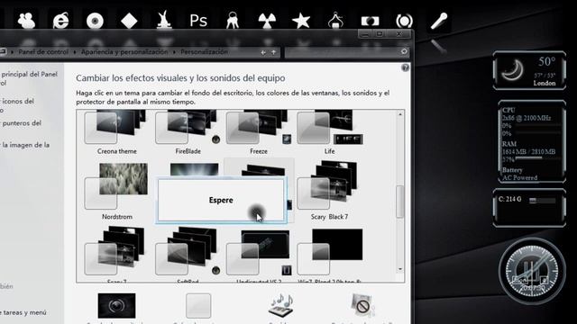Launch Photoshop from the top dock
This screenshot has width=577, height=324.
[198, 21]
